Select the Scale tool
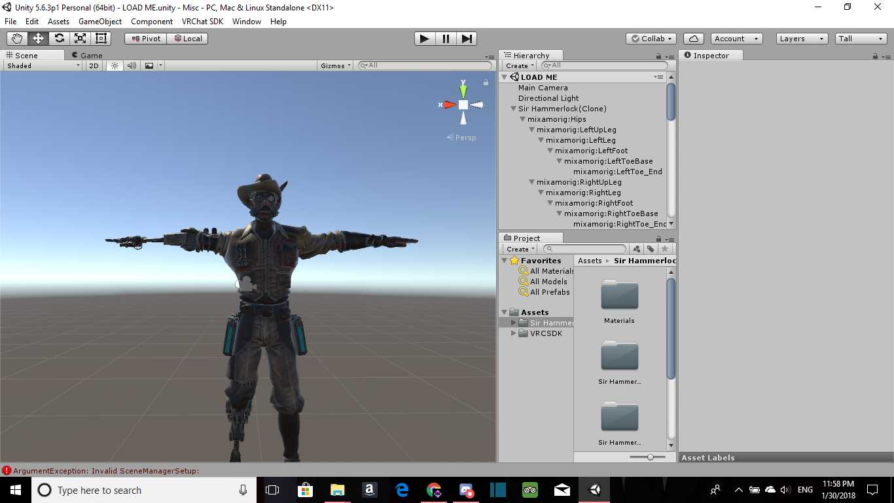This screenshot has width=894, height=503. [x=80, y=39]
